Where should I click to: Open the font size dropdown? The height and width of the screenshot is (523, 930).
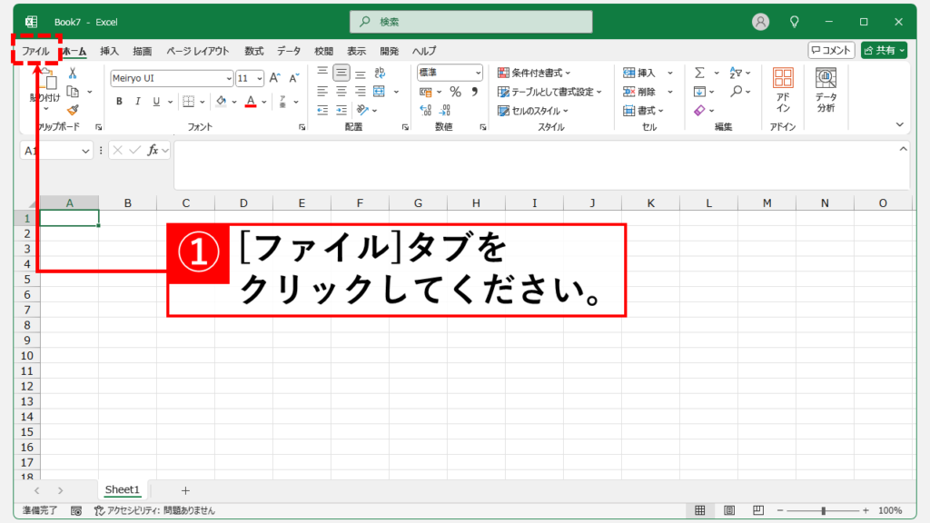tap(259, 79)
